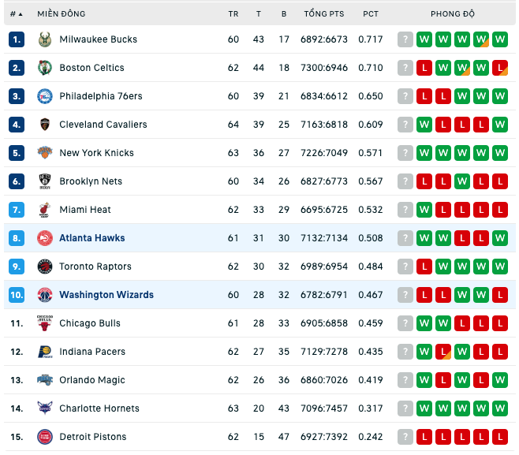Click the TR column header
Screen dimensions: 519x455
coord(233,14)
